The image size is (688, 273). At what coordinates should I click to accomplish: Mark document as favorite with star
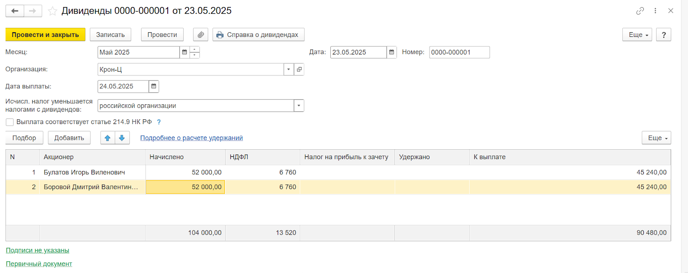click(52, 11)
